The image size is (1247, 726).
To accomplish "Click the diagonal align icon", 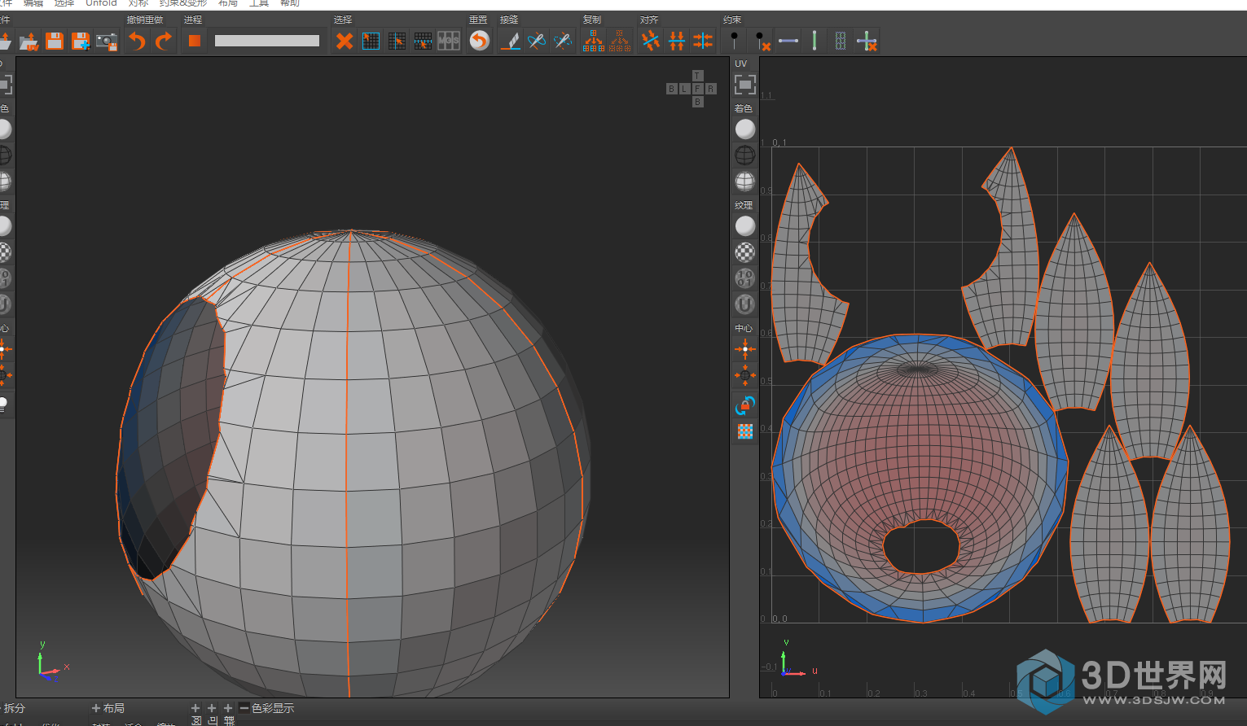I will pos(650,41).
